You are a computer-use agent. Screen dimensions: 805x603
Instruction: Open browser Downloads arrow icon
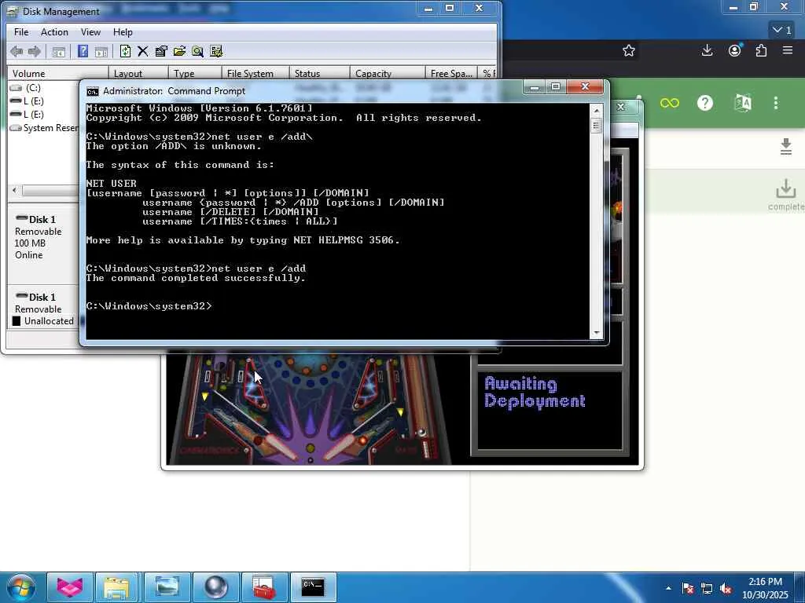point(707,50)
